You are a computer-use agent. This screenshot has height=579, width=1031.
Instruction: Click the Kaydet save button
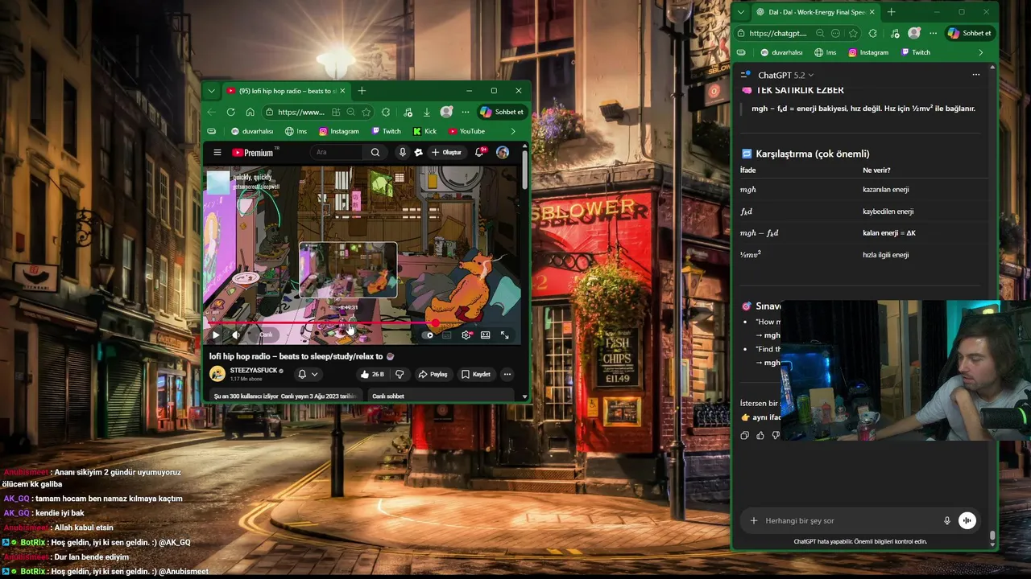coord(475,374)
